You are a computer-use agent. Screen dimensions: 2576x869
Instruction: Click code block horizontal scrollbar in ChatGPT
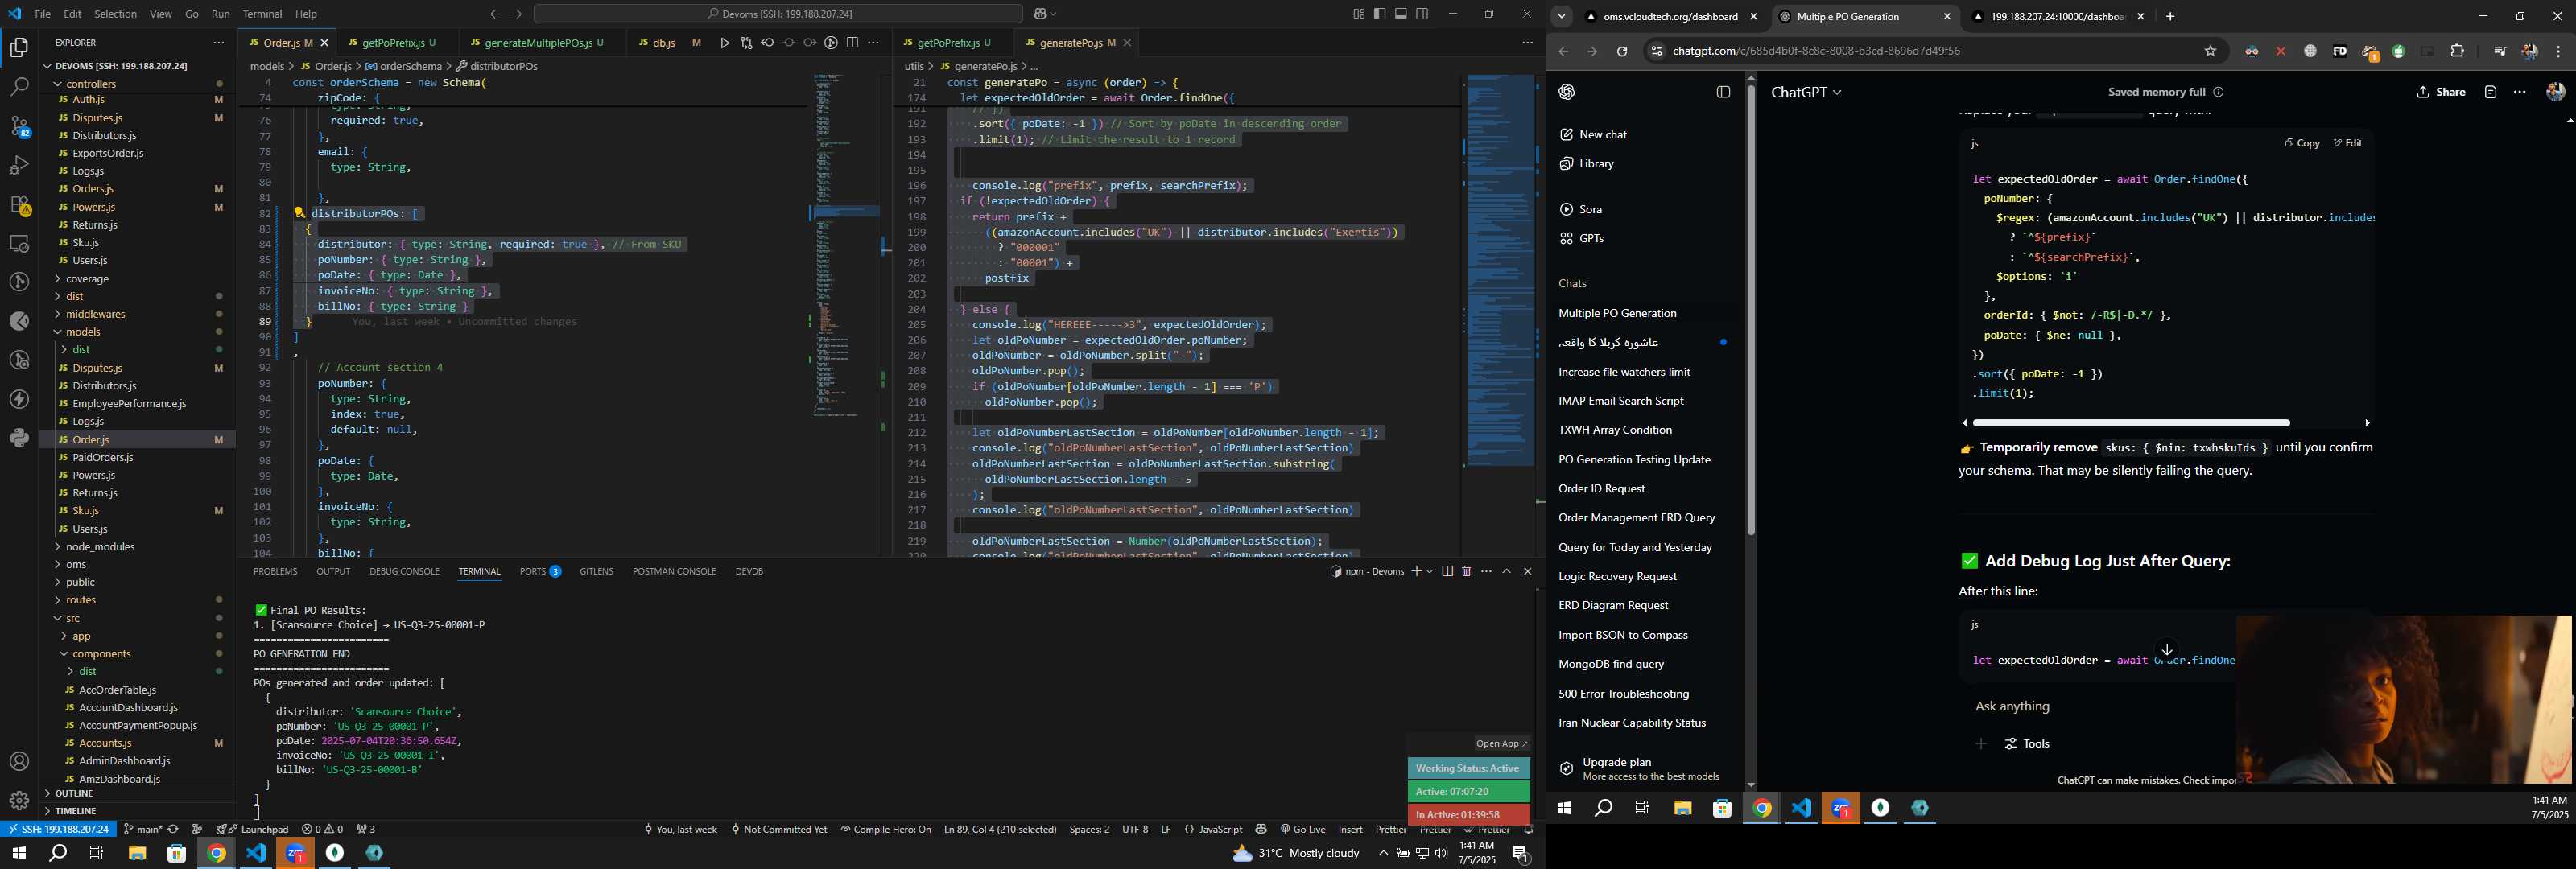(x=2131, y=423)
